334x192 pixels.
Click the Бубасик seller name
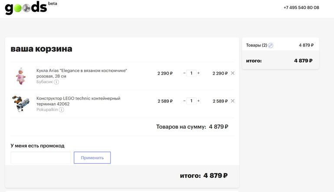tap(45, 82)
